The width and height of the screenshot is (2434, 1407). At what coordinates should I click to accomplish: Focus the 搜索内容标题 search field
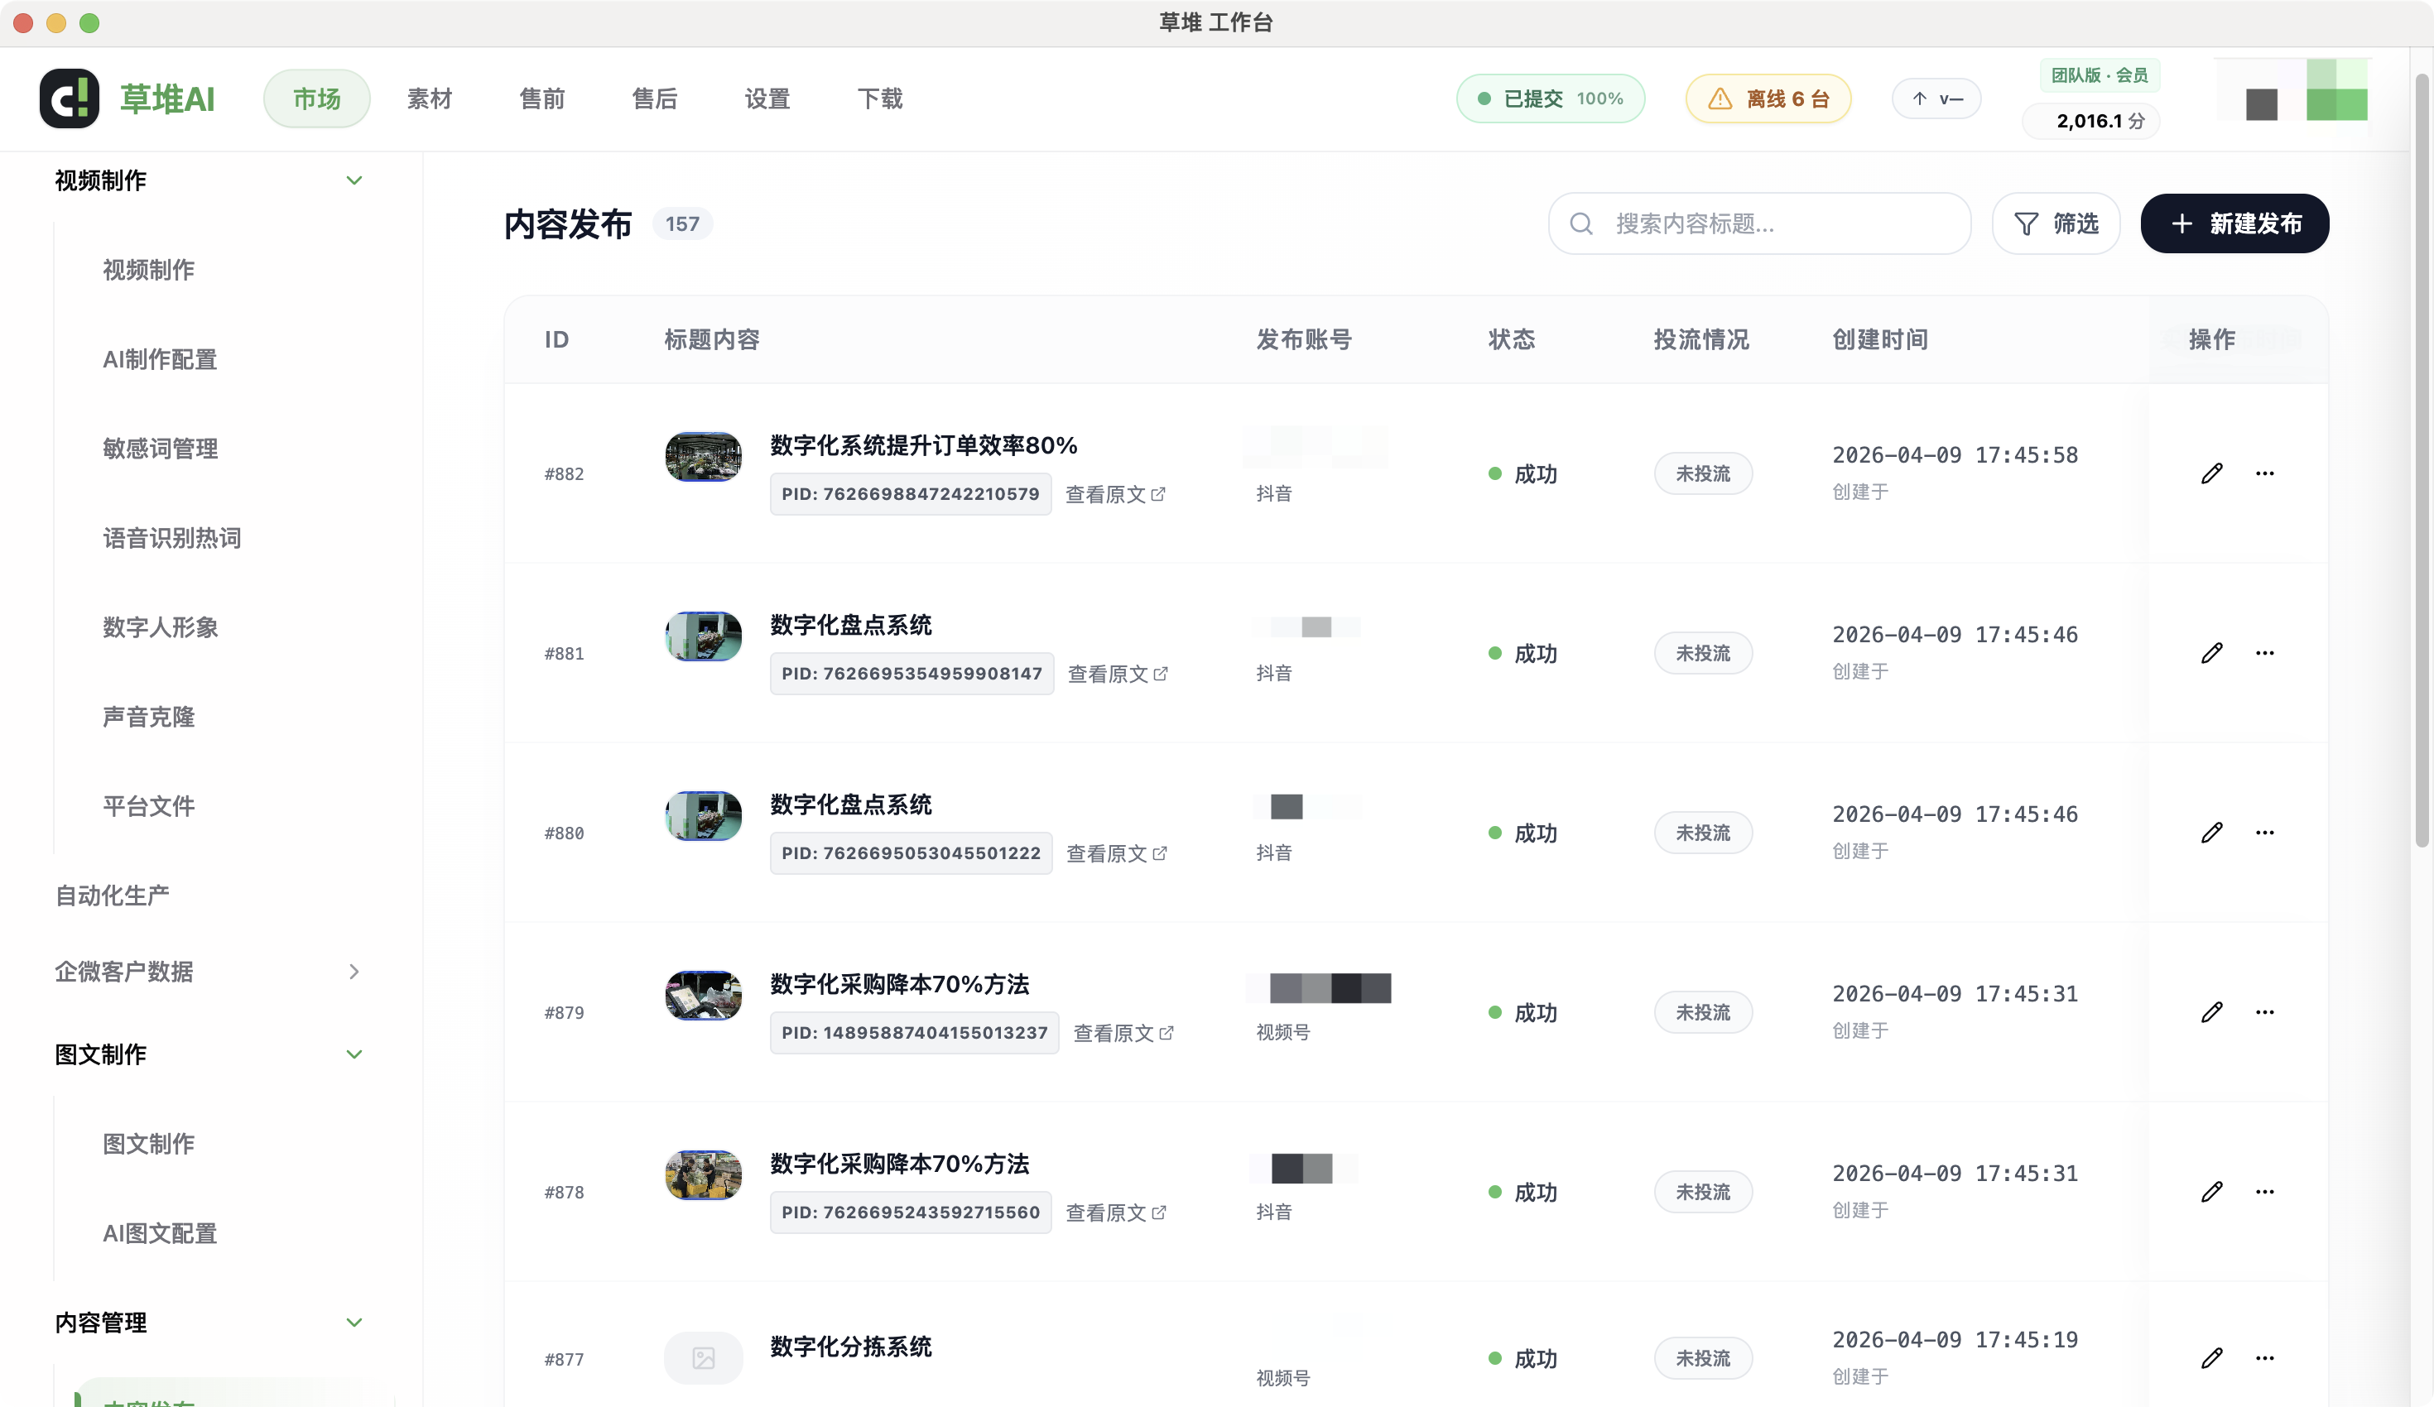point(1760,224)
